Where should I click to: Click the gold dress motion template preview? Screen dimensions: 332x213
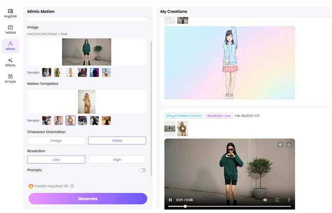[86, 102]
